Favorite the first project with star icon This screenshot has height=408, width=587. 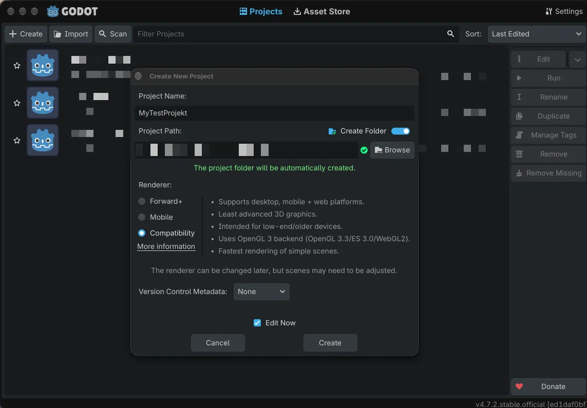point(17,66)
